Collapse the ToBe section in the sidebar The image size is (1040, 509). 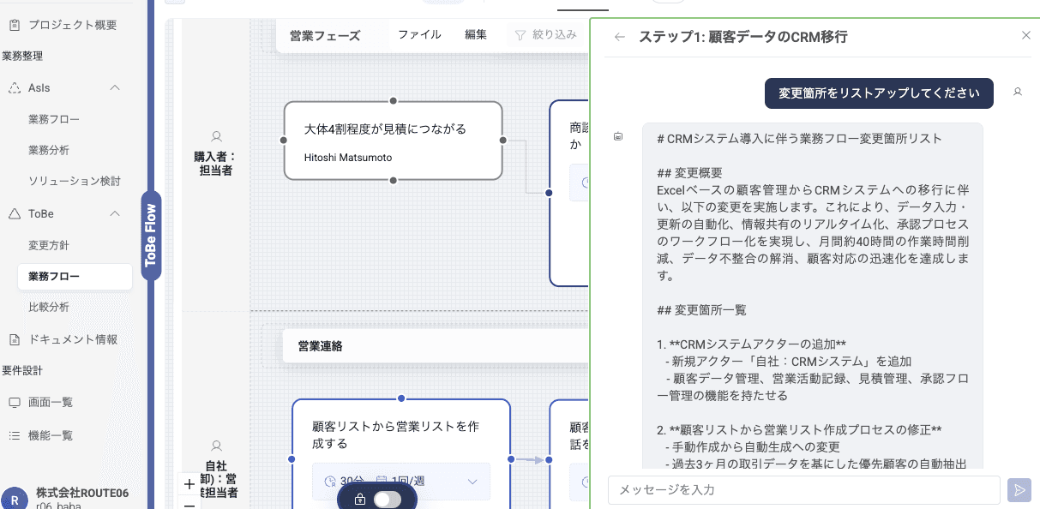[x=116, y=213]
